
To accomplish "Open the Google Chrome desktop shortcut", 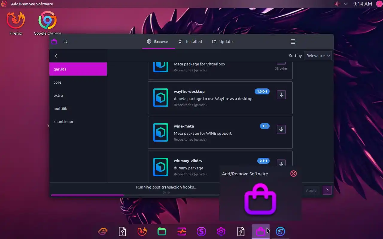I will click(47, 23).
